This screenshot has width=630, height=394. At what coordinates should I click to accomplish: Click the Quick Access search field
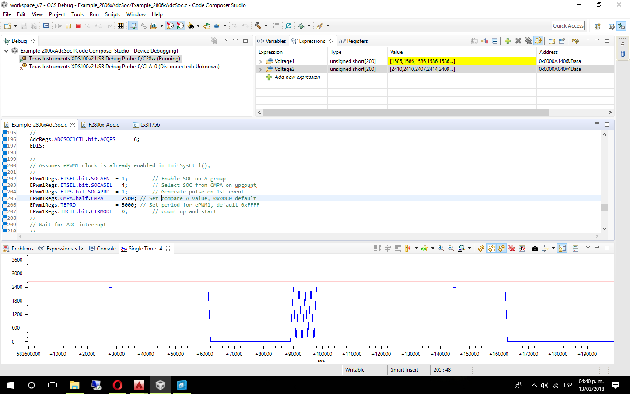tap(568, 26)
